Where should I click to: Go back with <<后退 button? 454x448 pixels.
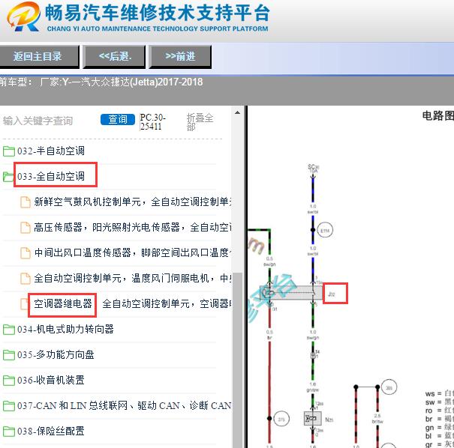114,56
